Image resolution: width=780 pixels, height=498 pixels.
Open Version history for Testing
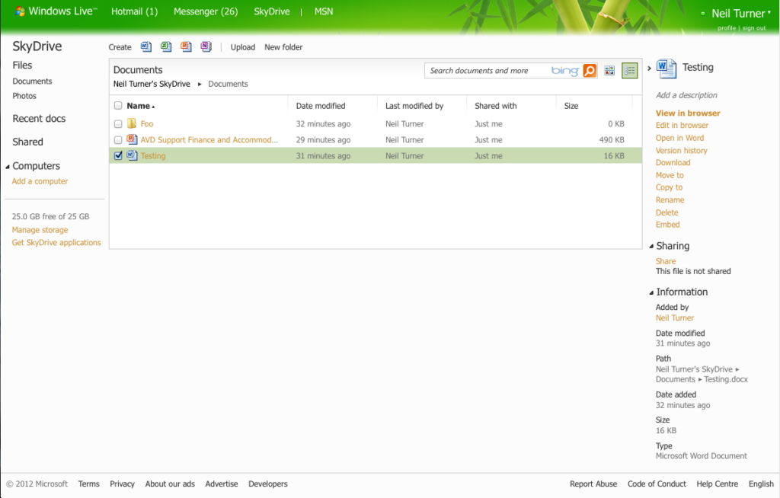click(681, 150)
